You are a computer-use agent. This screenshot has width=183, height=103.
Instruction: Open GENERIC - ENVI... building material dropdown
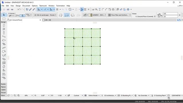pos(98,15)
